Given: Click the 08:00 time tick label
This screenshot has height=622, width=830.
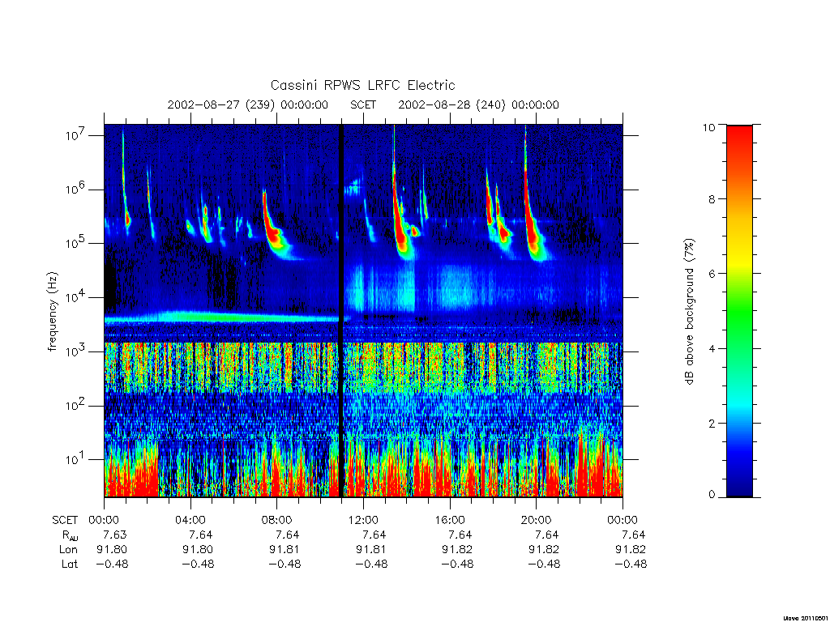Looking at the screenshot, I should click(x=277, y=520).
